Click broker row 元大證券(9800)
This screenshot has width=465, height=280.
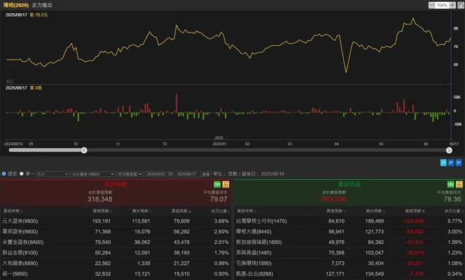[x=116, y=221]
